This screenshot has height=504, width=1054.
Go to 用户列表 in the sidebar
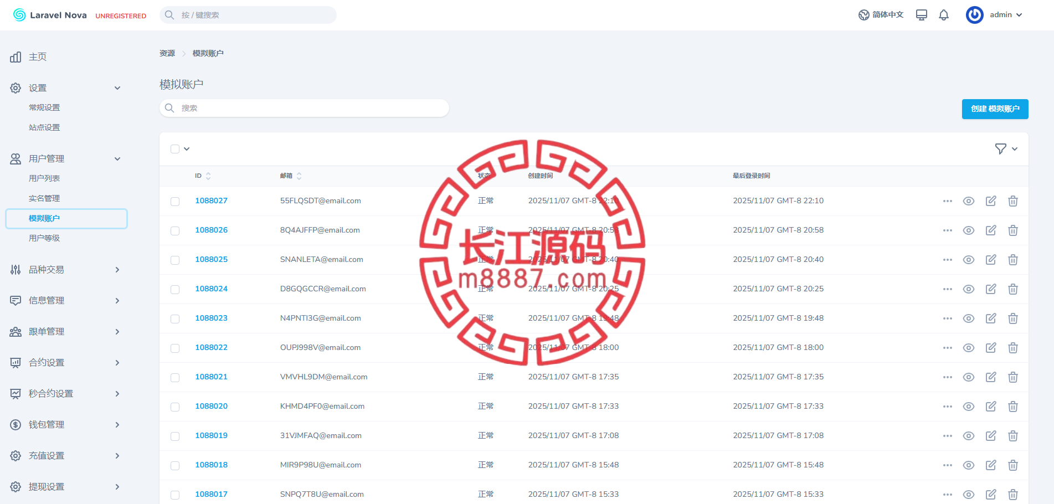coord(44,178)
